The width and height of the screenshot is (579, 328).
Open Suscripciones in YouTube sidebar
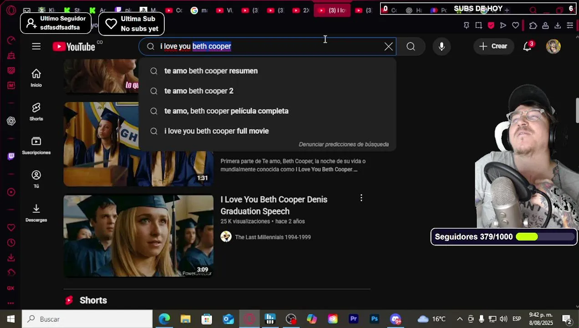pyautogui.click(x=36, y=145)
